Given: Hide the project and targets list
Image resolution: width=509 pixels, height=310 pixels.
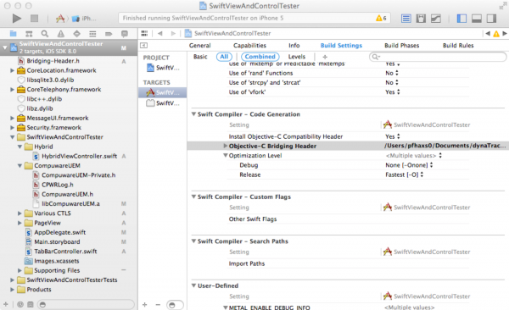Looking at the screenshot, I should (x=144, y=46).
